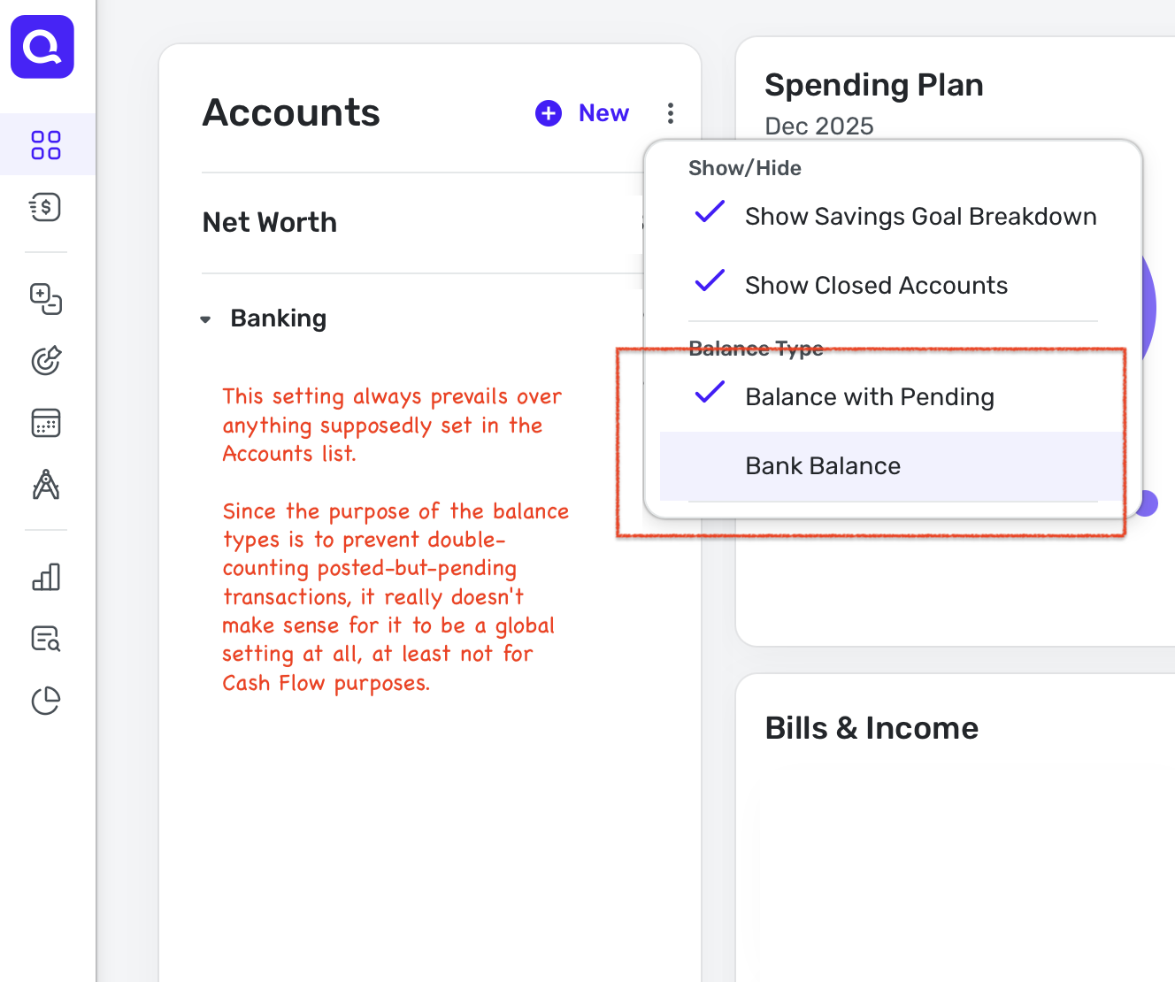Open the Accounts three-dot options menu
Screen dimensions: 1175x982
pos(671,113)
